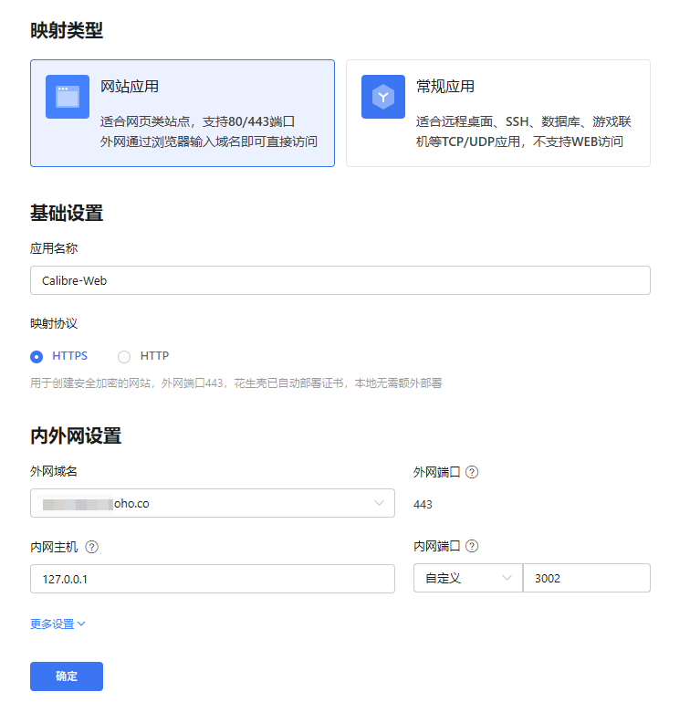690x713 pixels.
Task: Click the 外网域名 label
Action: (54, 471)
